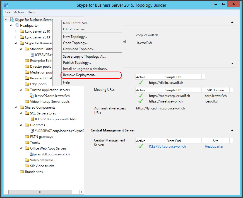This screenshot has width=243, height=198.
Task: Click the Persistent Chat folder icon
Action: (x=27, y=78)
